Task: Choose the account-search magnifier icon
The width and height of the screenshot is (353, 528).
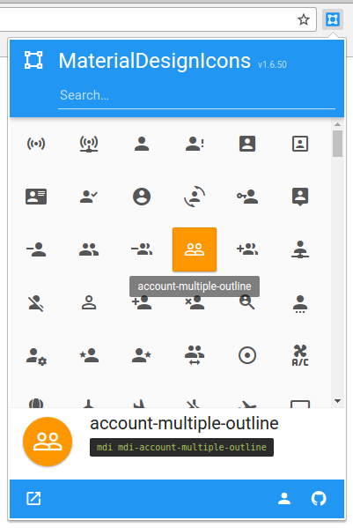Action: pyautogui.click(x=247, y=302)
